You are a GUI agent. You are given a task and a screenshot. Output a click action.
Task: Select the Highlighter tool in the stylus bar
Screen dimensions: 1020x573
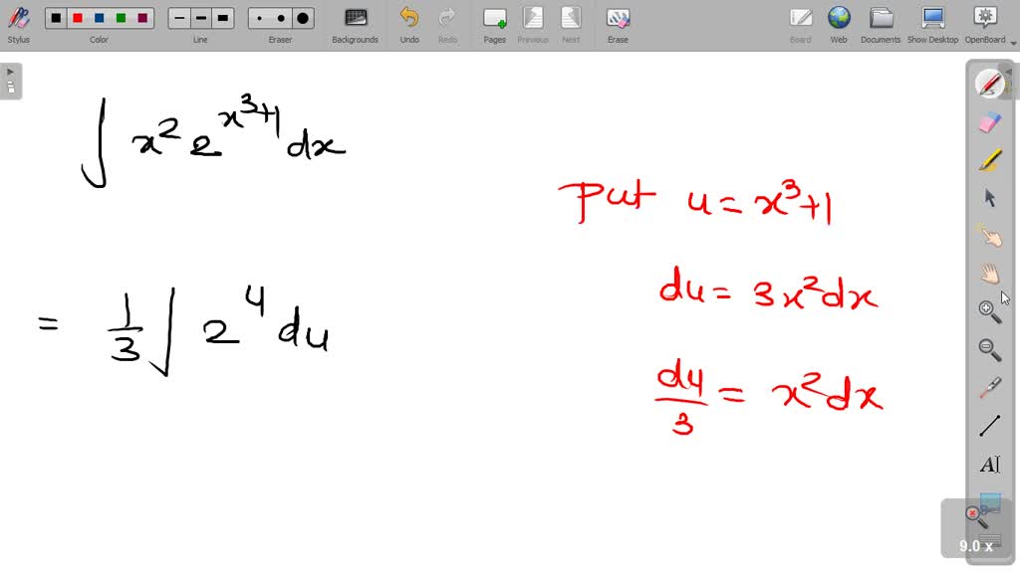pos(988,159)
